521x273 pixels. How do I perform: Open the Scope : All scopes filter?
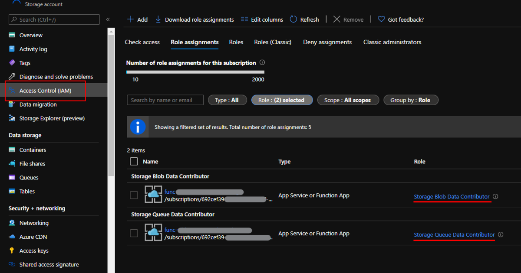click(348, 100)
